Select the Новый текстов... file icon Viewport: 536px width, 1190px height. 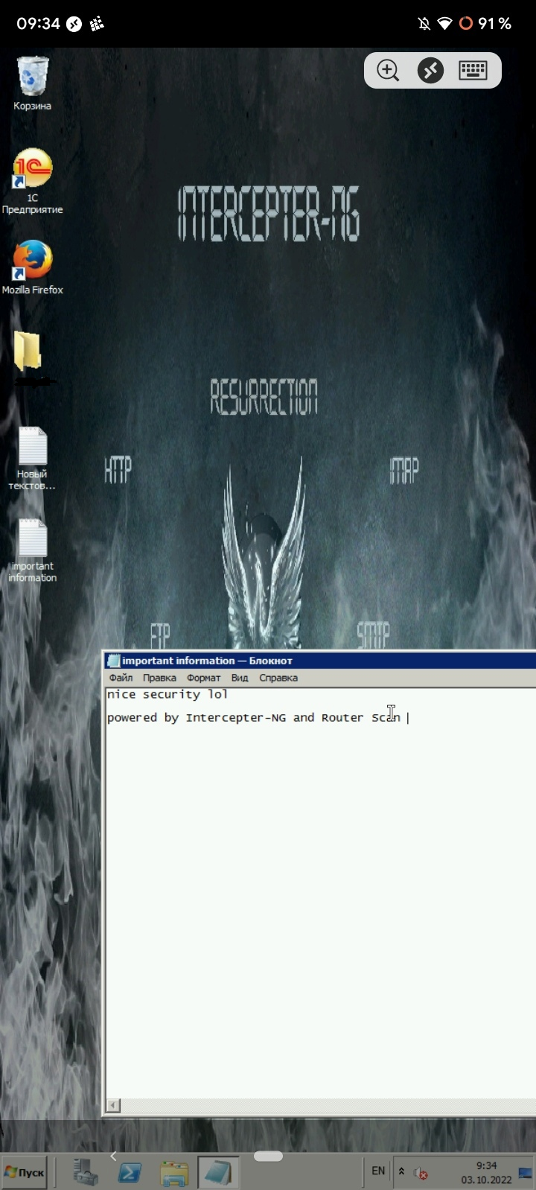point(32,458)
